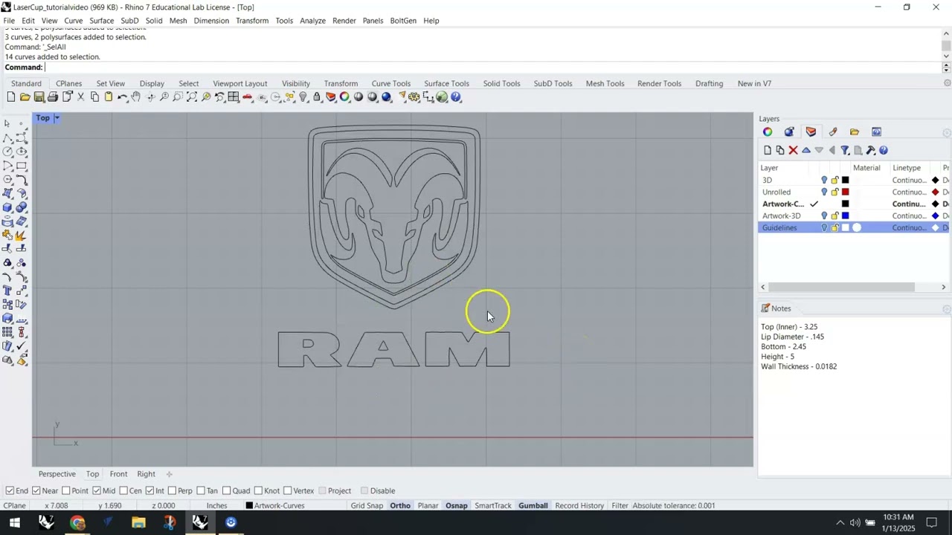952x535 pixels.
Task: Open the Materials panel sphere tab icon
Action: [x=789, y=132]
